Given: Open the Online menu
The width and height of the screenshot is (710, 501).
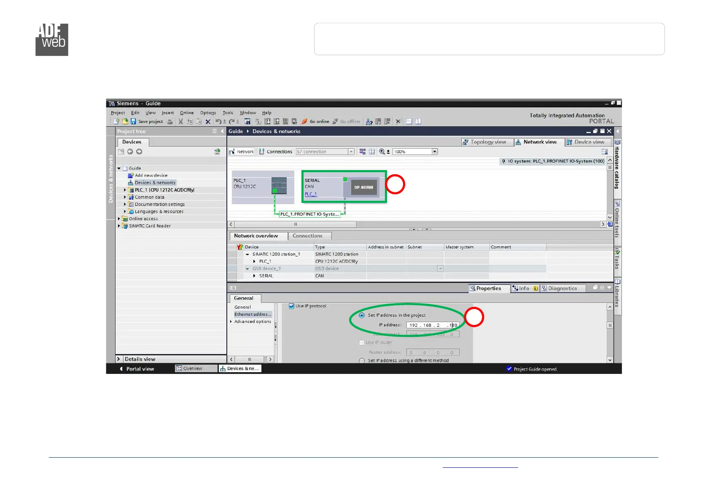Looking at the screenshot, I should point(187,113).
